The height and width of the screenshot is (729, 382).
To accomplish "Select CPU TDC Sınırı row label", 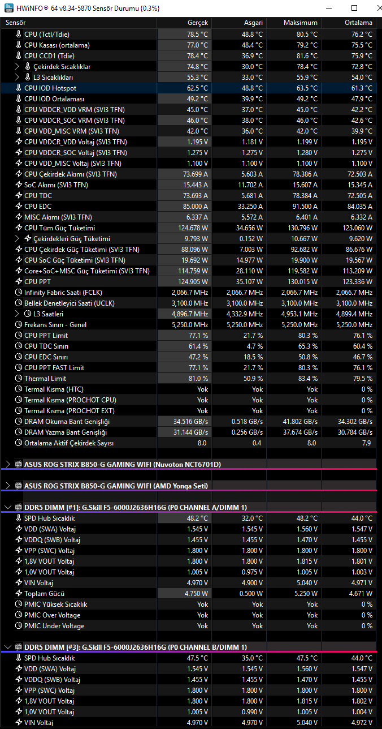I will (x=46, y=346).
